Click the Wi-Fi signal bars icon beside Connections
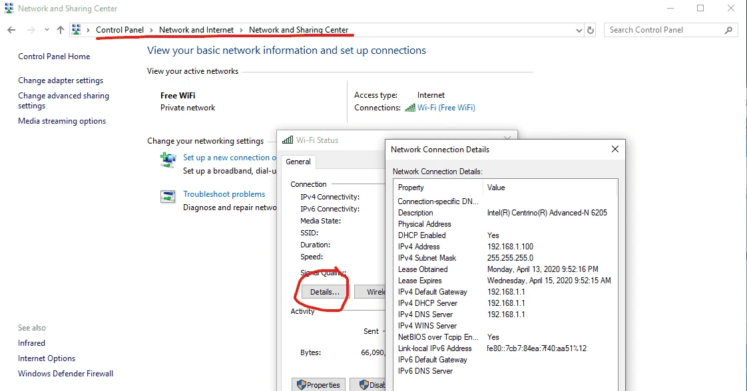The width and height of the screenshot is (747, 391). pyautogui.click(x=409, y=108)
